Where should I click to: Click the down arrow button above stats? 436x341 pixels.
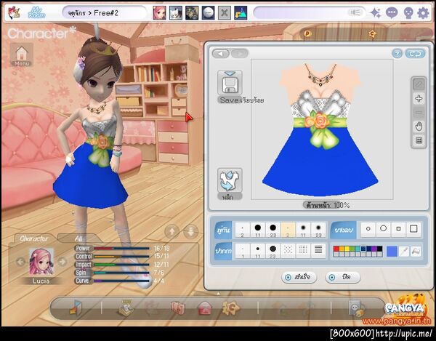point(191,231)
